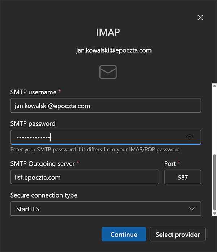Click the SMTP Outgoing server label
The height and width of the screenshot is (252, 217).
click(x=42, y=163)
